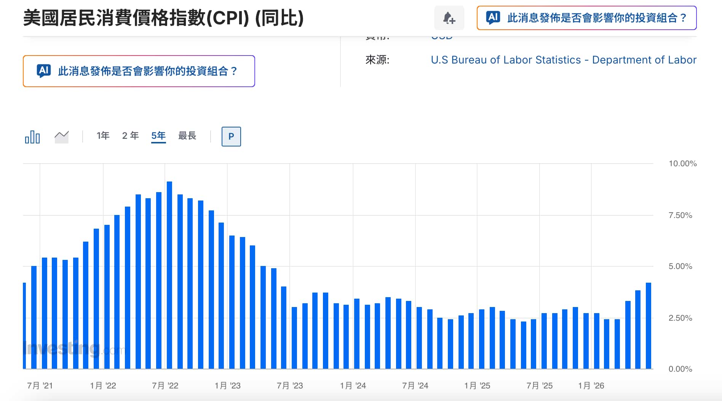This screenshot has width=722, height=401.
Task: Click the 7.50% axis label
Action: 680,215
